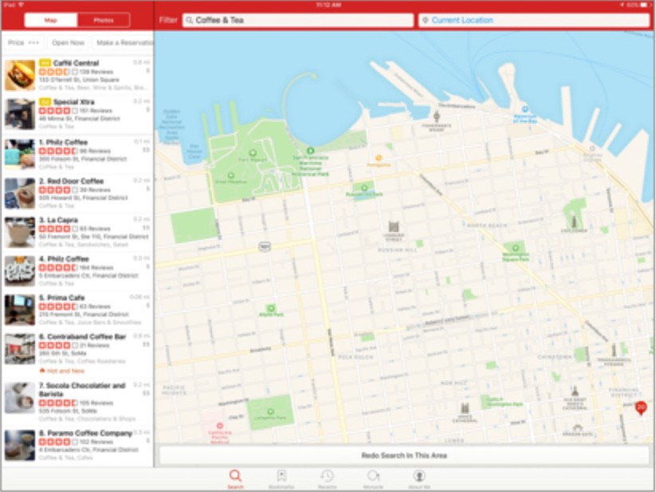This screenshot has width=656, height=492.
Task: Tap the Lafayette Park marker
Action: 270,411
